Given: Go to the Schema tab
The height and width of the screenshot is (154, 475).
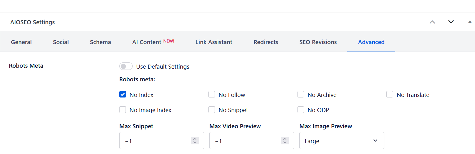Looking at the screenshot, I should pos(100,42).
